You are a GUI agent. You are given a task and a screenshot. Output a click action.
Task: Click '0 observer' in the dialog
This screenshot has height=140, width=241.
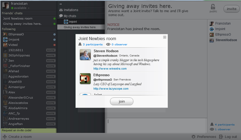119,44
